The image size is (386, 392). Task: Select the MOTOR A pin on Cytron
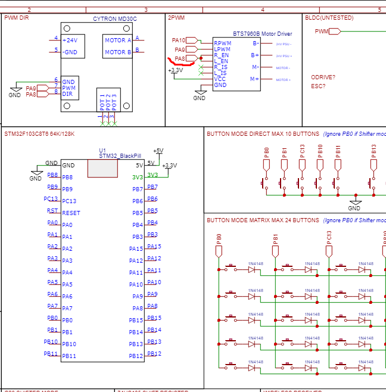pos(119,40)
